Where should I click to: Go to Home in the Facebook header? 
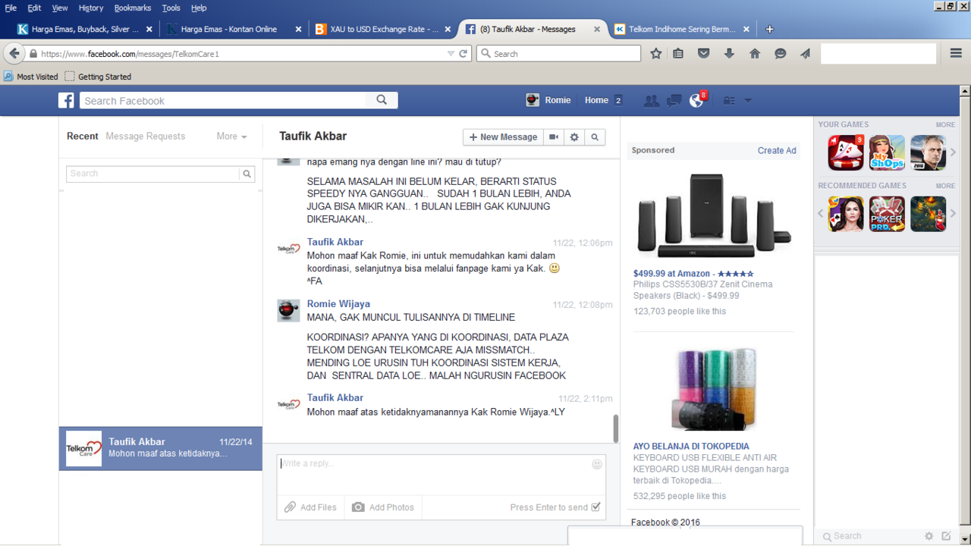tap(596, 100)
